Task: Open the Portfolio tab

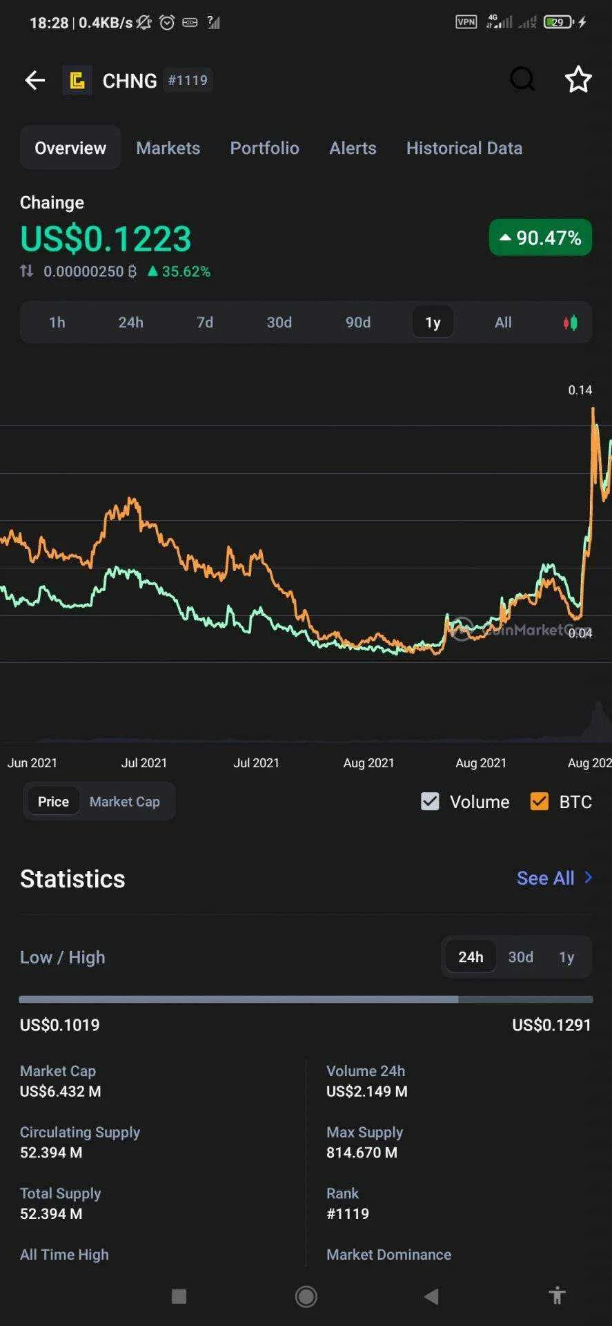Action: 264,148
